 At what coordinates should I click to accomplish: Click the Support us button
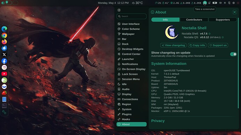[218, 45]
